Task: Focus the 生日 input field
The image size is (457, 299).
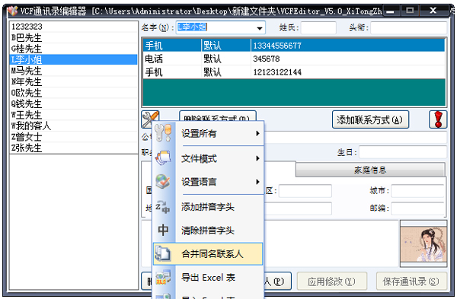Action: click(x=403, y=152)
